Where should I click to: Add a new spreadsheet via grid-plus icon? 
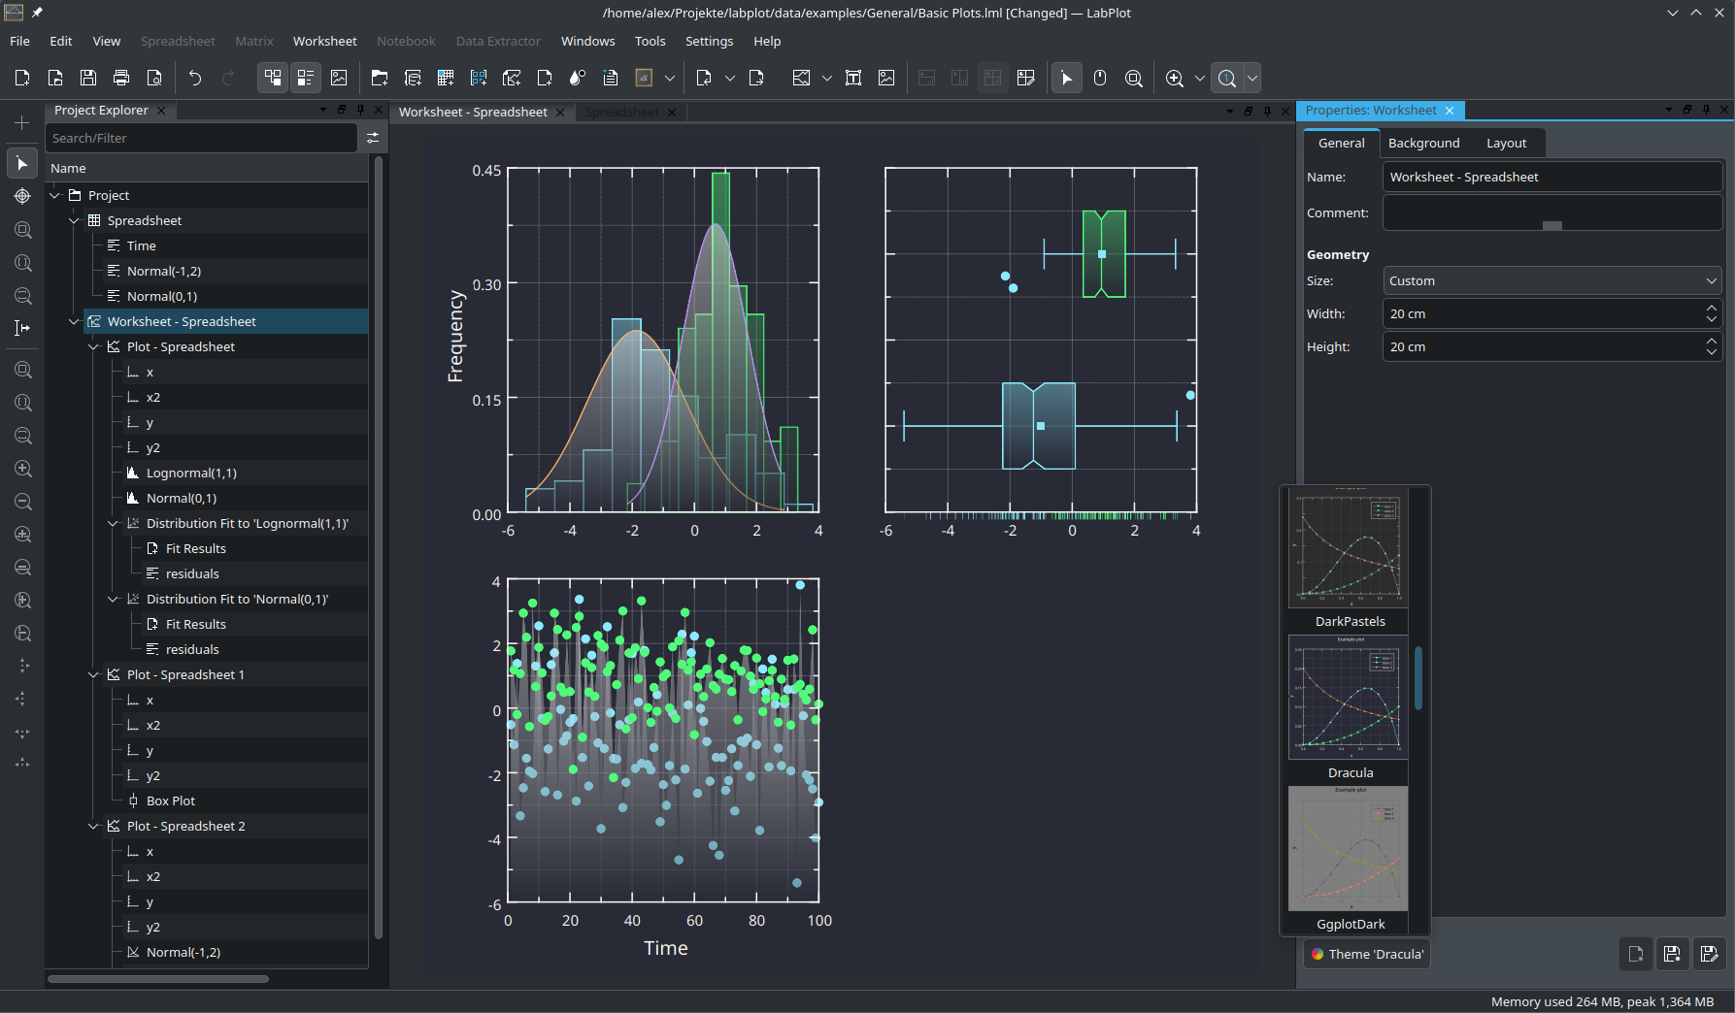click(x=446, y=79)
